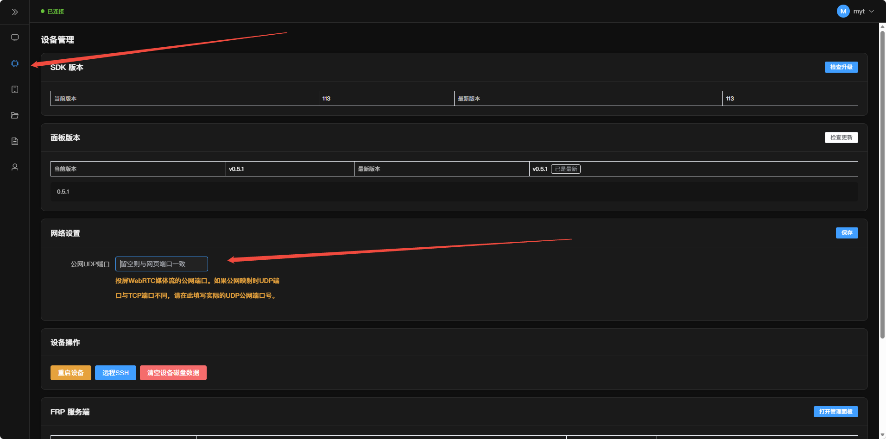This screenshot has height=439, width=886.
Task: Select the device management chip icon
Action: (x=15, y=63)
